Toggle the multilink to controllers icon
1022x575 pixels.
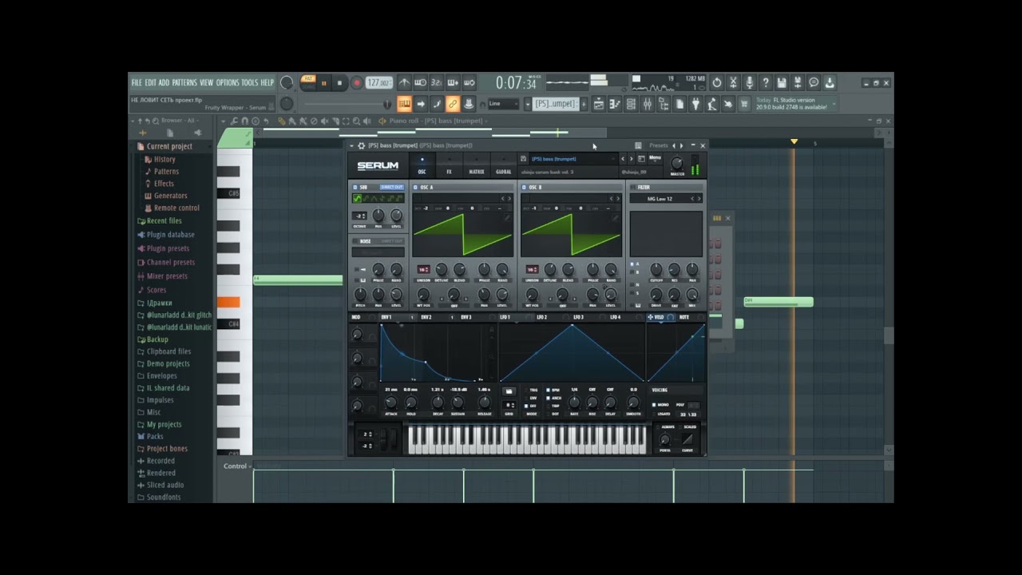tap(453, 104)
